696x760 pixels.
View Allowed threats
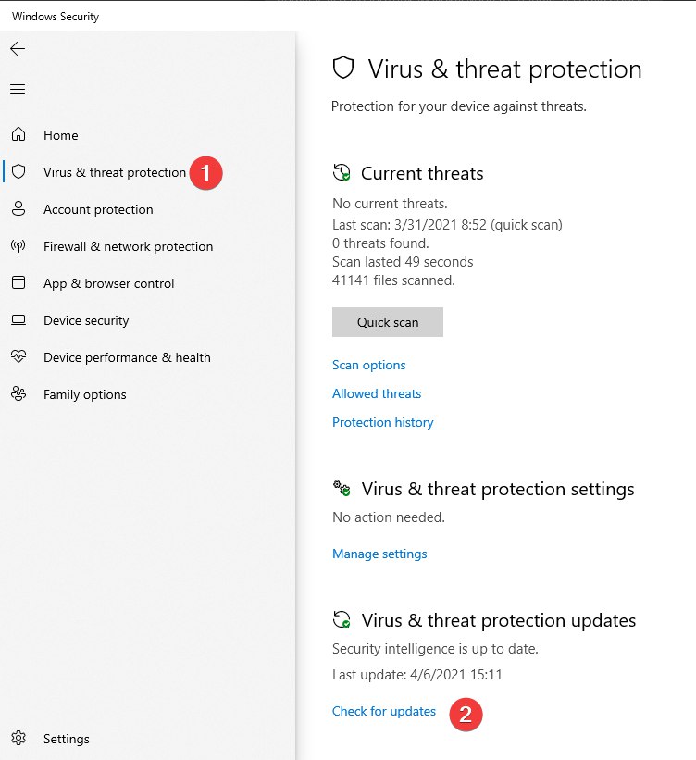click(x=377, y=393)
